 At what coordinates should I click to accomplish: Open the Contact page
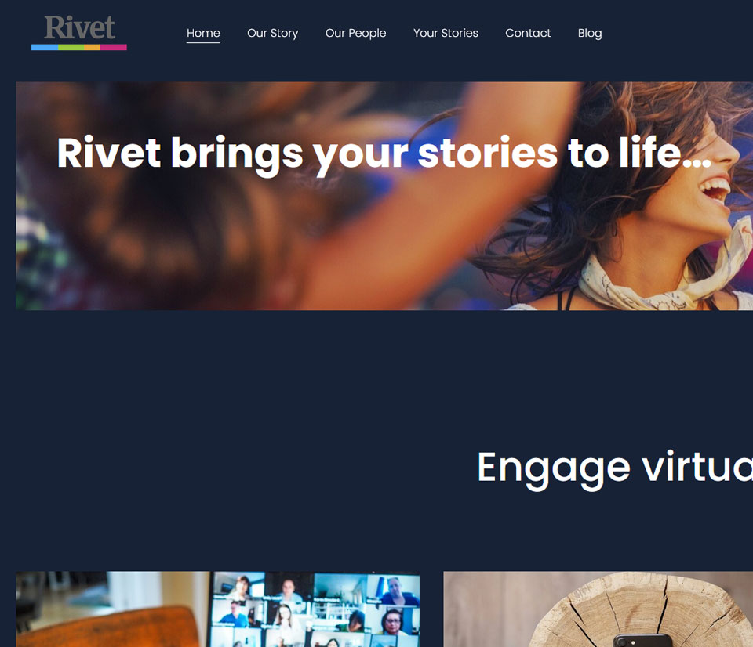528,33
